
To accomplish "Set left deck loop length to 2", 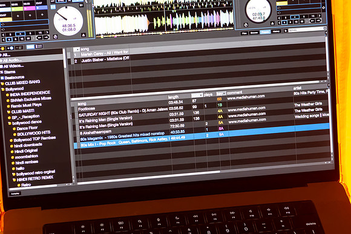I will (10, 34).
